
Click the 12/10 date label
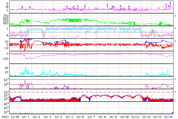pos(124,117)
